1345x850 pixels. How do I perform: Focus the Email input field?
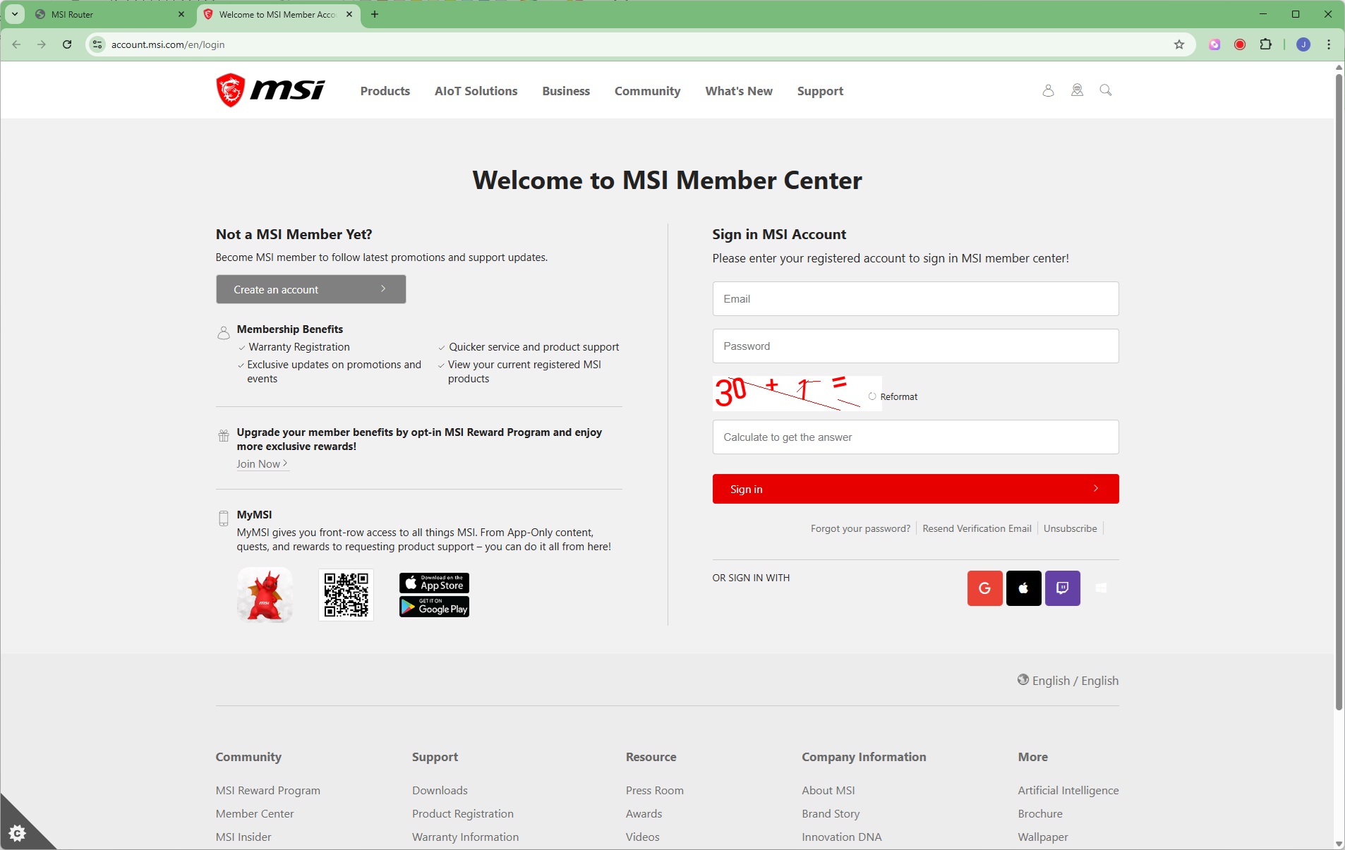tap(915, 298)
